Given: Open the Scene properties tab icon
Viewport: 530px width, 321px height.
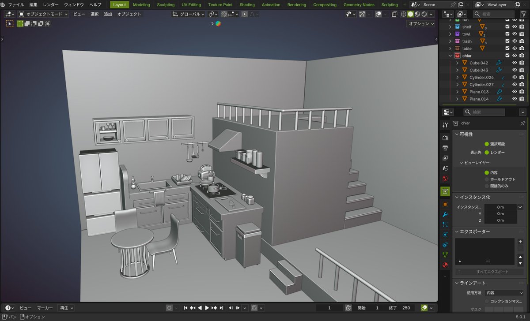Looking at the screenshot, I should [445, 168].
